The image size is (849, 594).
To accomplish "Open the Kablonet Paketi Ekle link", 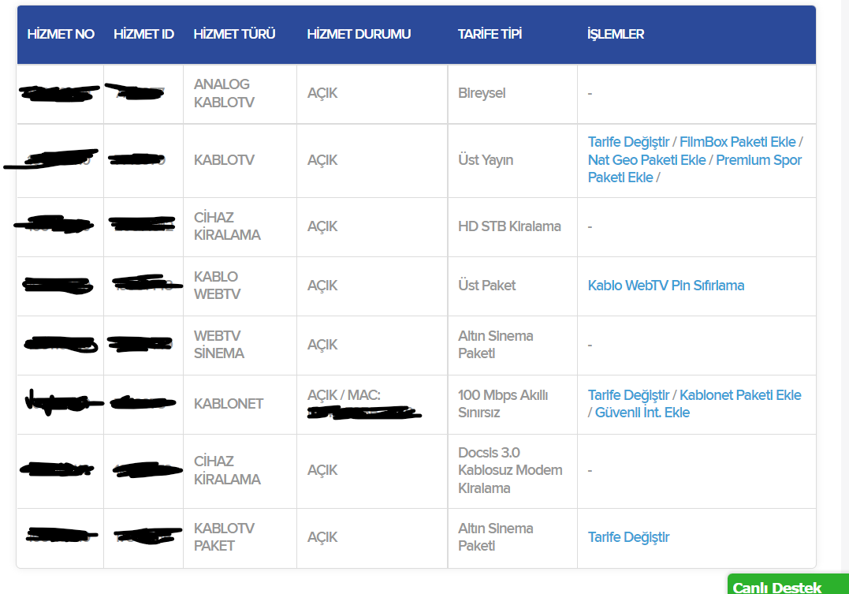I will click(740, 395).
